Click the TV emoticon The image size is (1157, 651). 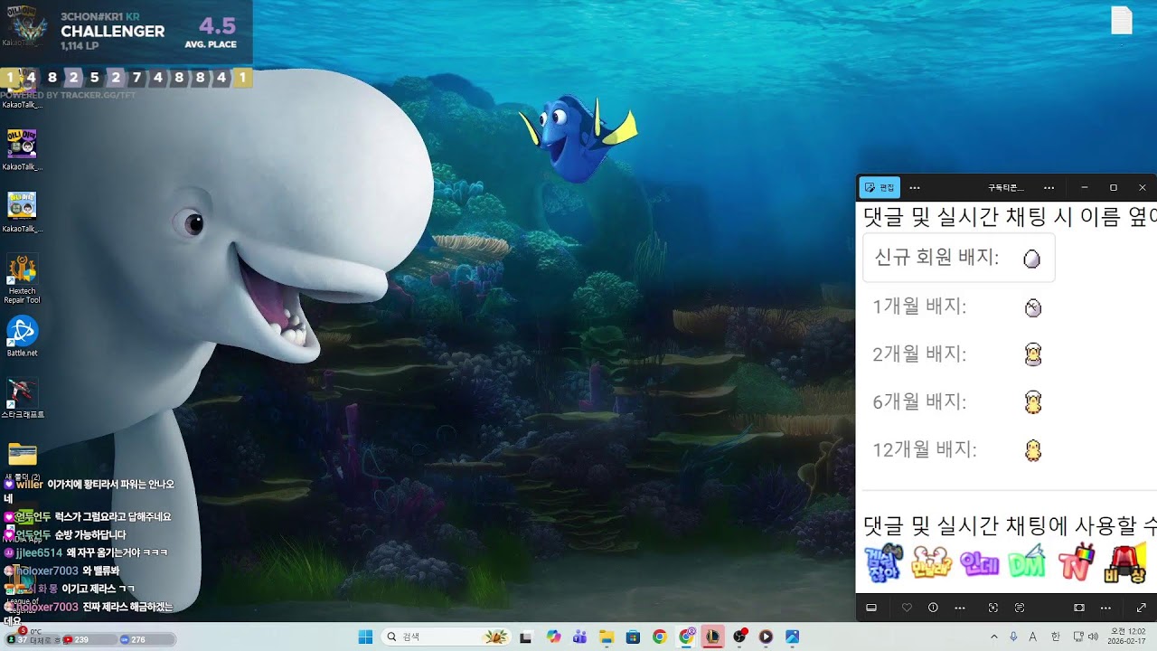click(x=1076, y=562)
